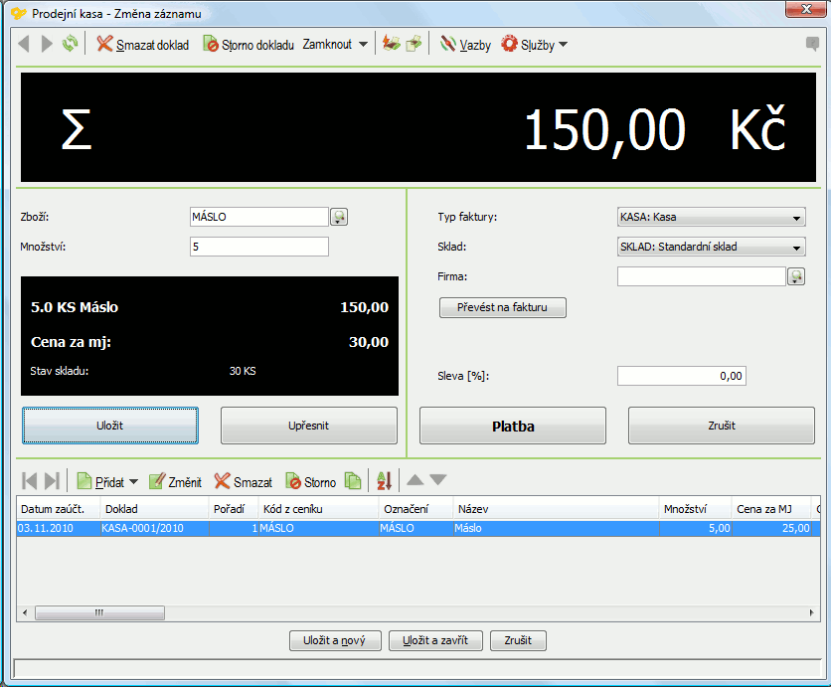Click the Název column header
The height and width of the screenshot is (687, 831).
tap(557, 509)
